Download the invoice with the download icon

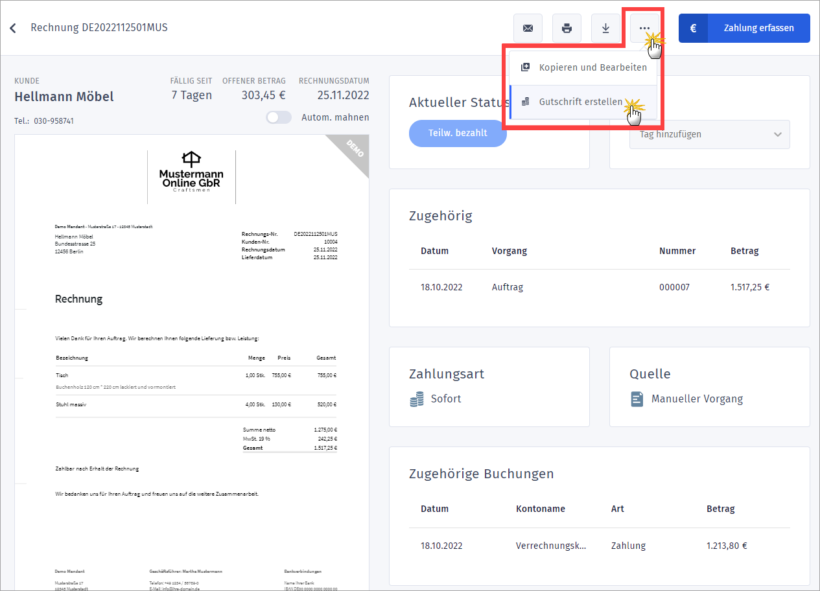(605, 29)
